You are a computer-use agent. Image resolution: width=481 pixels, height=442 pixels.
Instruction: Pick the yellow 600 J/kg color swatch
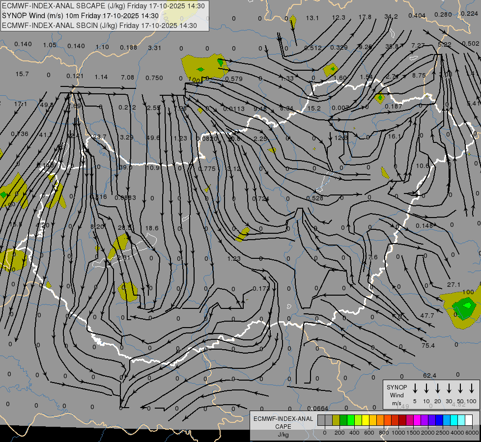tap(366, 420)
